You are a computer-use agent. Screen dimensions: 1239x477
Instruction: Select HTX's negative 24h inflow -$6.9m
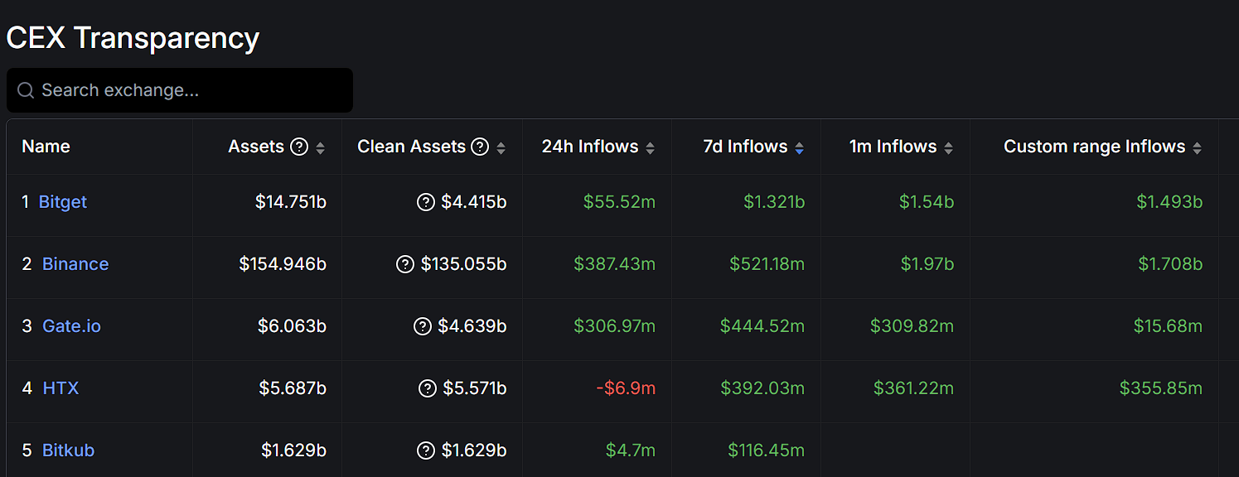click(x=626, y=388)
